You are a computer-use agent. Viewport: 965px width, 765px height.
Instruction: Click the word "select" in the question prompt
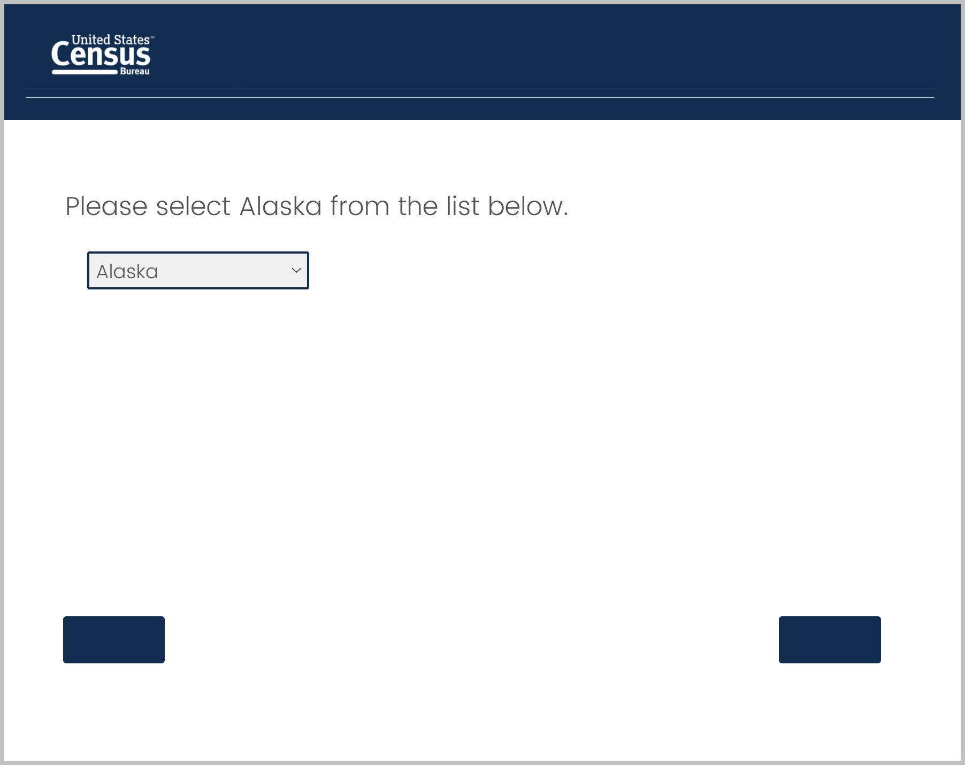tap(193, 206)
